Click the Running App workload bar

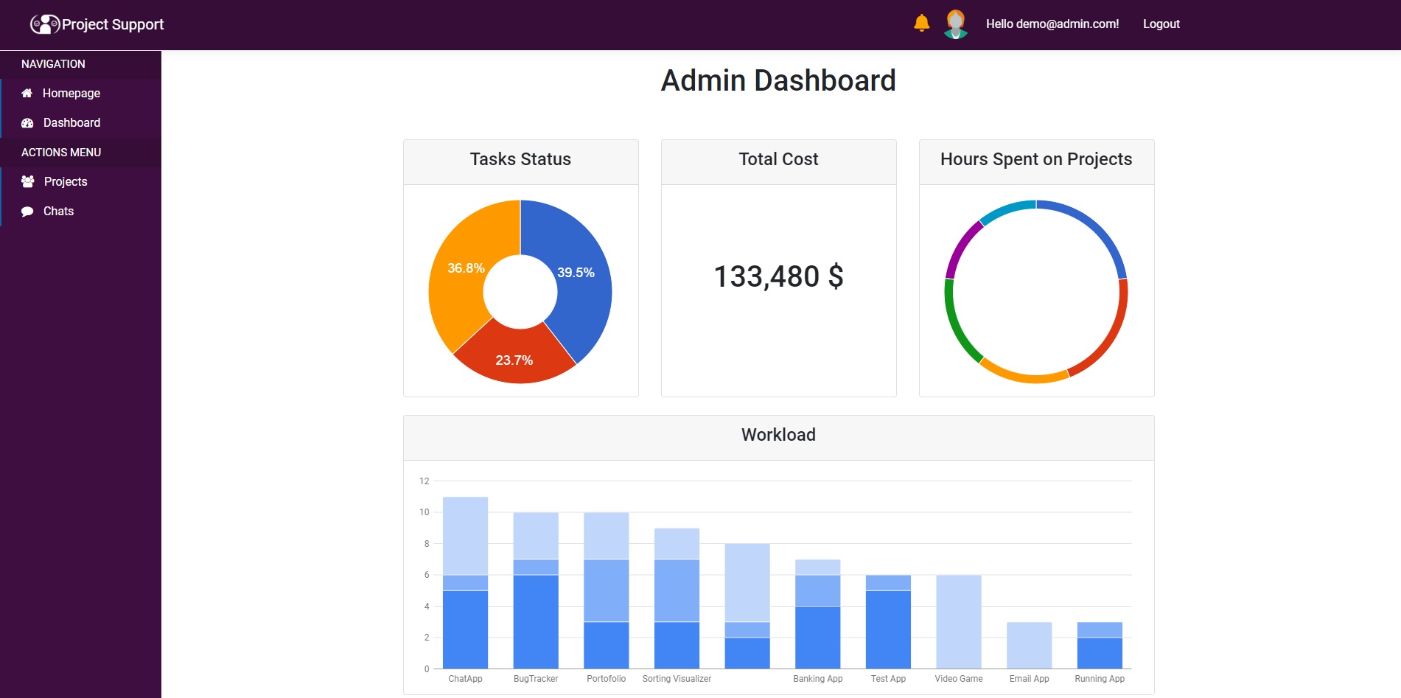point(1100,646)
